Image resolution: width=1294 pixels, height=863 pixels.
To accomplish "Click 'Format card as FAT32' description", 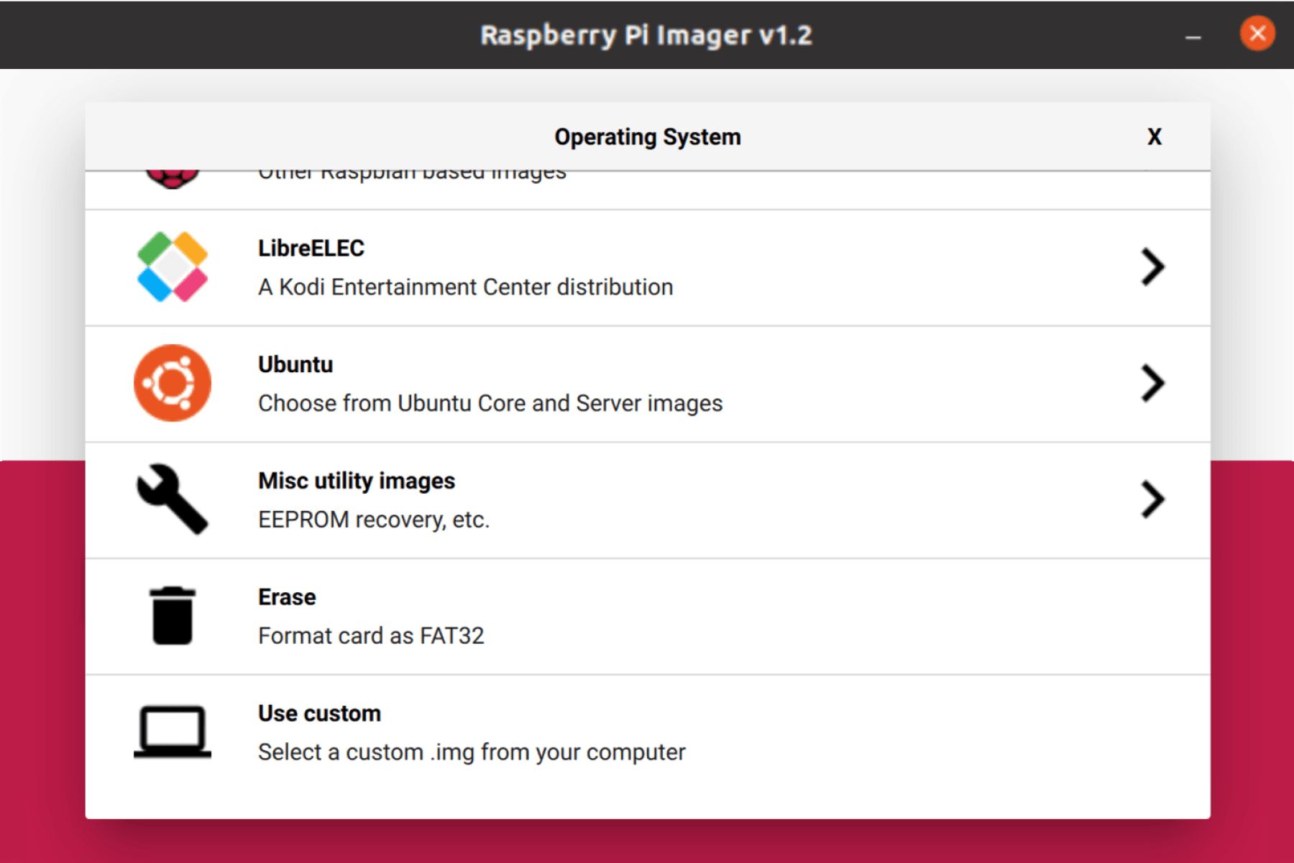I will click(x=371, y=636).
